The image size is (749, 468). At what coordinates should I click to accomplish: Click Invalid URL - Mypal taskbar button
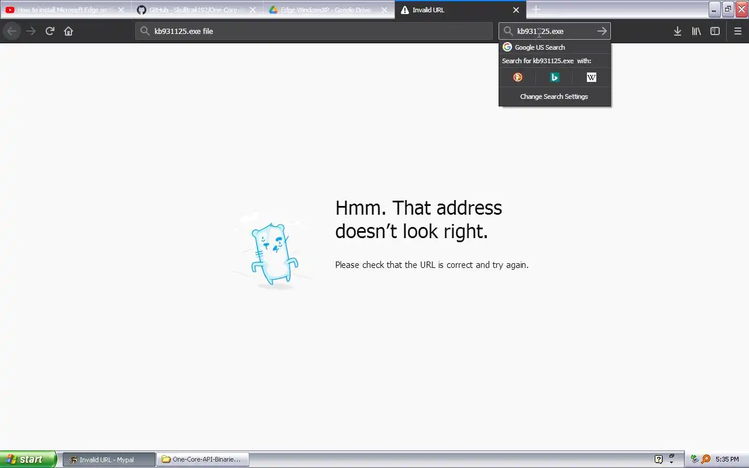[x=109, y=459]
